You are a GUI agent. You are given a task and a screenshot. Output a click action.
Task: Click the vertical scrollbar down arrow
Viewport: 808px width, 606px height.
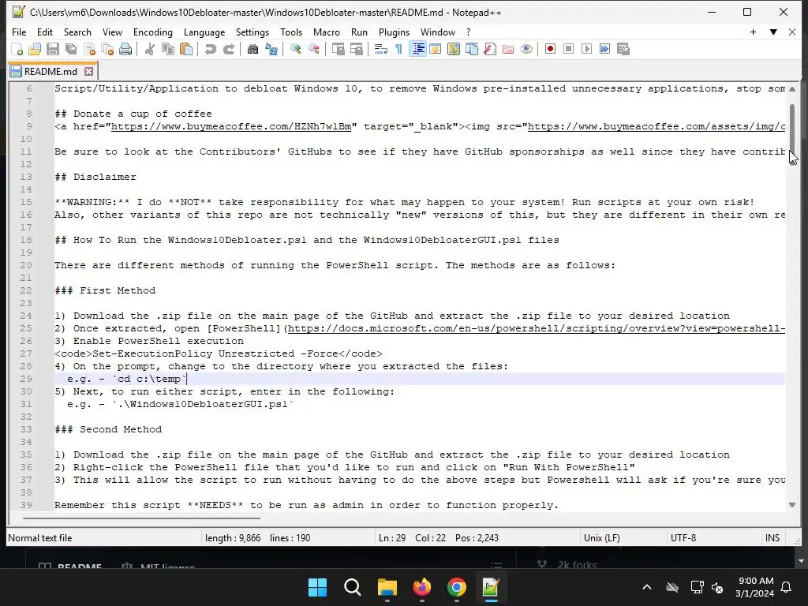(x=792, y=505)
